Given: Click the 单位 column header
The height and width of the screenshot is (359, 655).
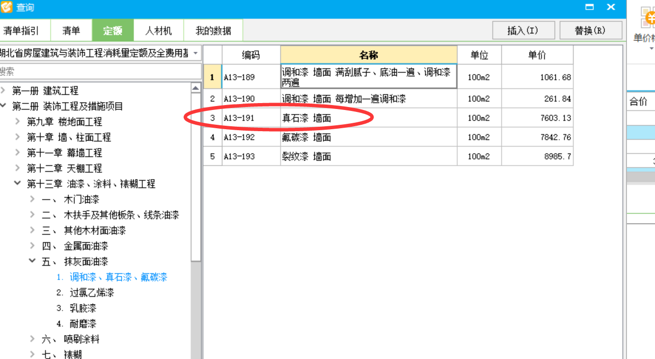Looking at the screenshot, I should (x=479, y=55).
